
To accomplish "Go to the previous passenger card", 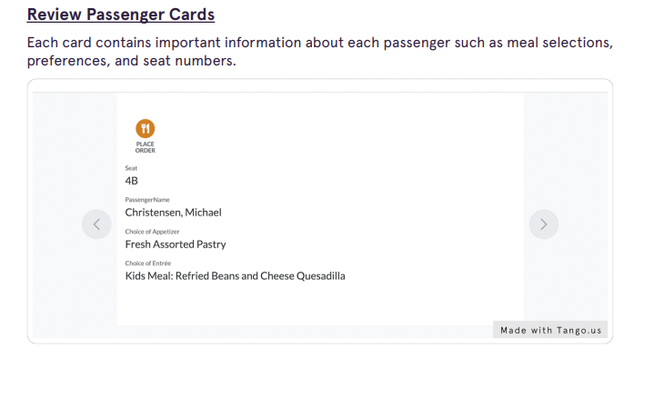I will (96, 224).
